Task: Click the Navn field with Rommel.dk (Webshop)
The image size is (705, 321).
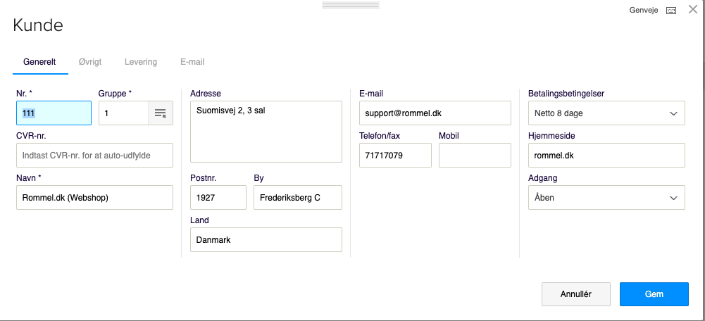Action: pyautogui.click(x=94, y=197)
